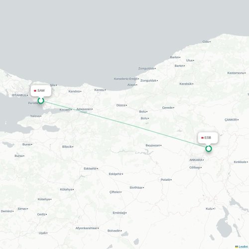Open the ESB airport label popup
Screen dimensions: 249x249
[x=208, y=138]
